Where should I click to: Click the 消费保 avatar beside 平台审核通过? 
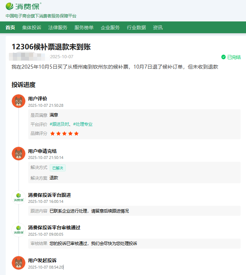coord(18,230)
